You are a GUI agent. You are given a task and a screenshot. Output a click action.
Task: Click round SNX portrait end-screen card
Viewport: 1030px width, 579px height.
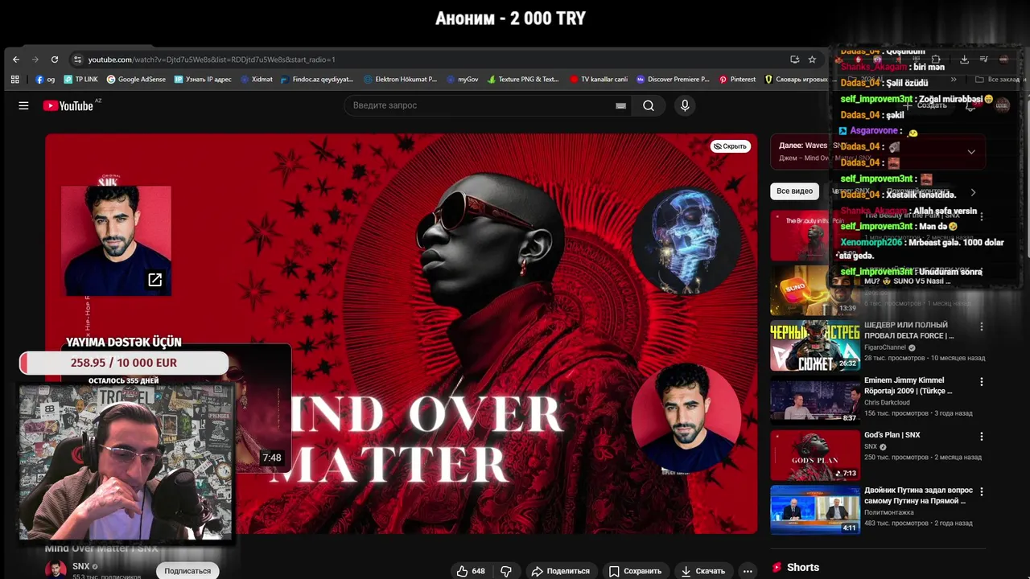click(686, 418)
